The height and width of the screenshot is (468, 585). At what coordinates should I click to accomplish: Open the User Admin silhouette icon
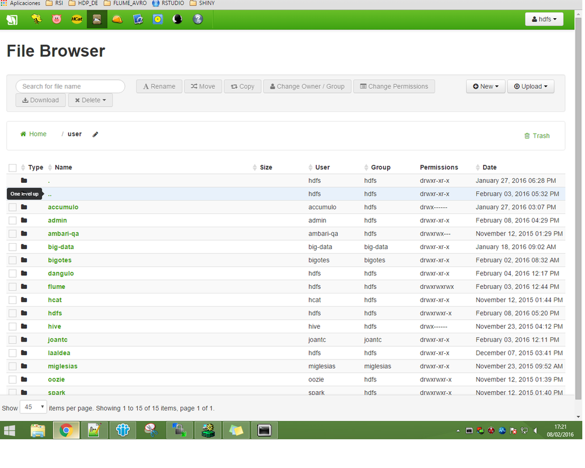[177, 19]
